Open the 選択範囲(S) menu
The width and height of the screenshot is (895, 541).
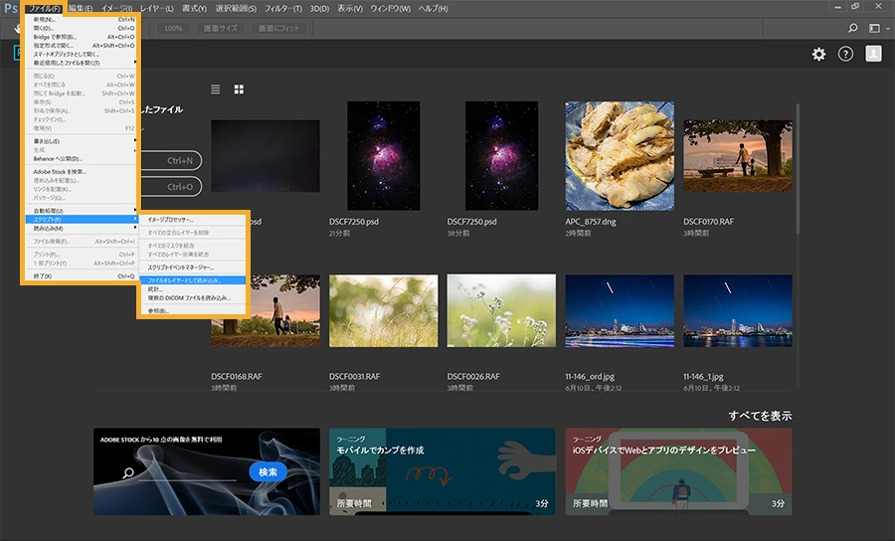235,9
